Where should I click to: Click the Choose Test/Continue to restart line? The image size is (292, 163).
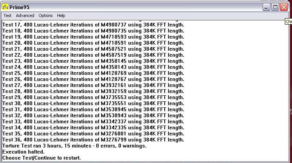tap(42, 158)
